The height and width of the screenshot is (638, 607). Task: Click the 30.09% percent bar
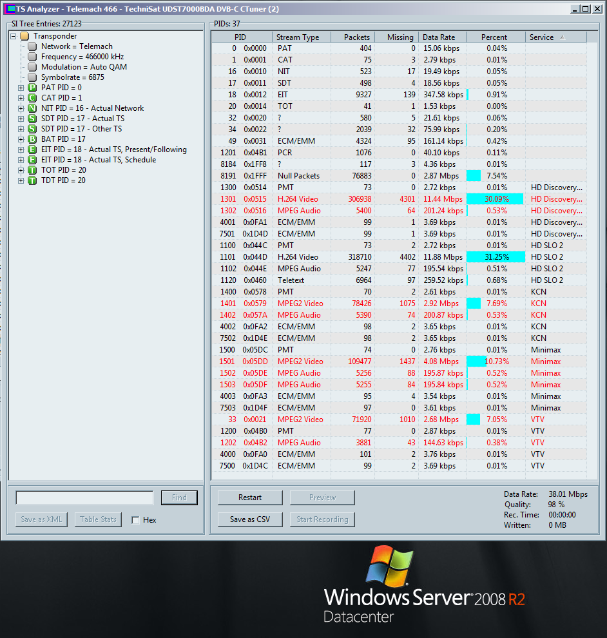(495, 199)
